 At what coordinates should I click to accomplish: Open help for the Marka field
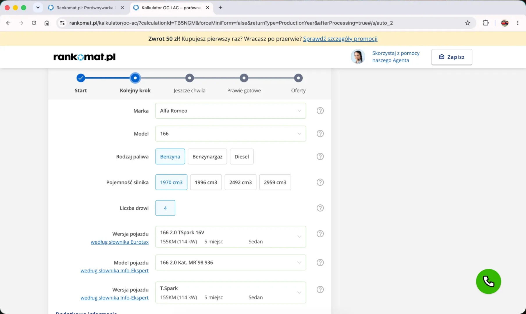320,111
